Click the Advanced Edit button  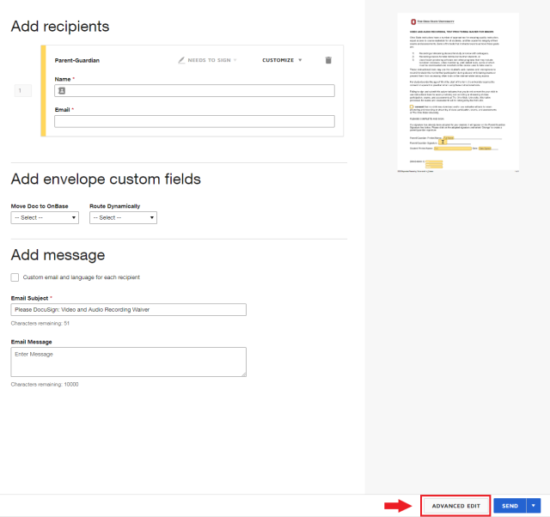455,506
